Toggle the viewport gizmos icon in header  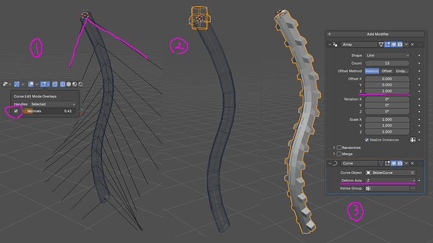click(17, 84)
